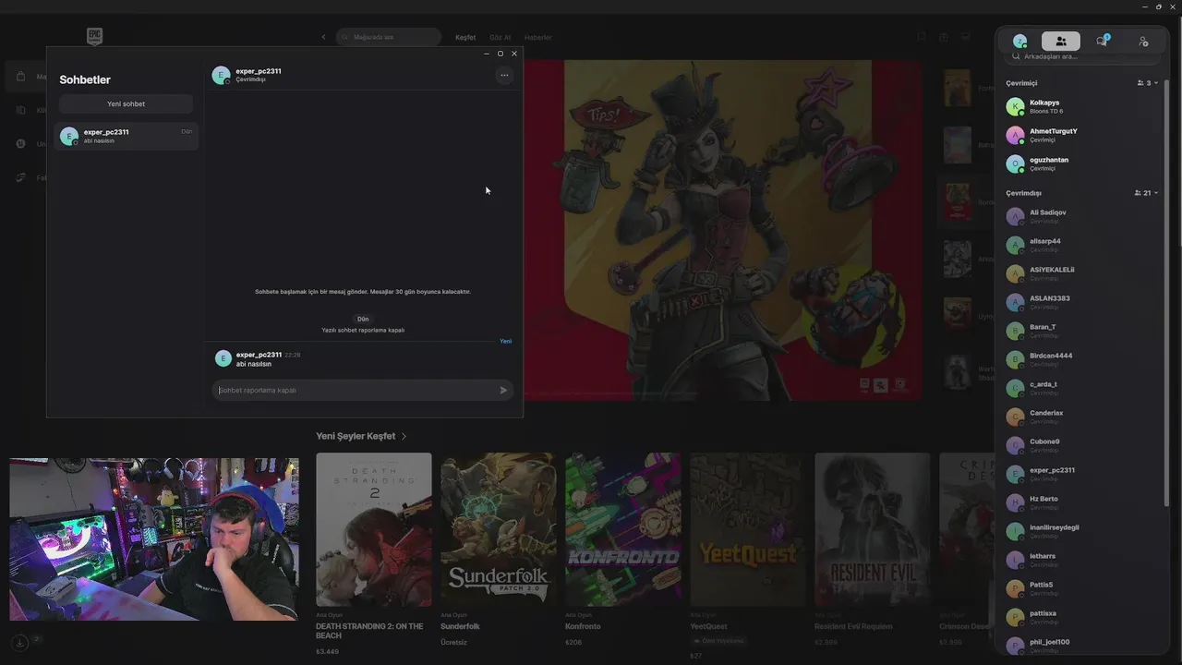Focus the 'Arkadaşları ara...' search field
The height and width of the screenshot is (665, 1182).
click(x=1082, y=56)
